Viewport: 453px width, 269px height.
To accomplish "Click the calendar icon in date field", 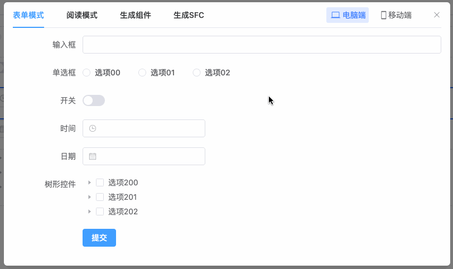I will pos(93,156).
